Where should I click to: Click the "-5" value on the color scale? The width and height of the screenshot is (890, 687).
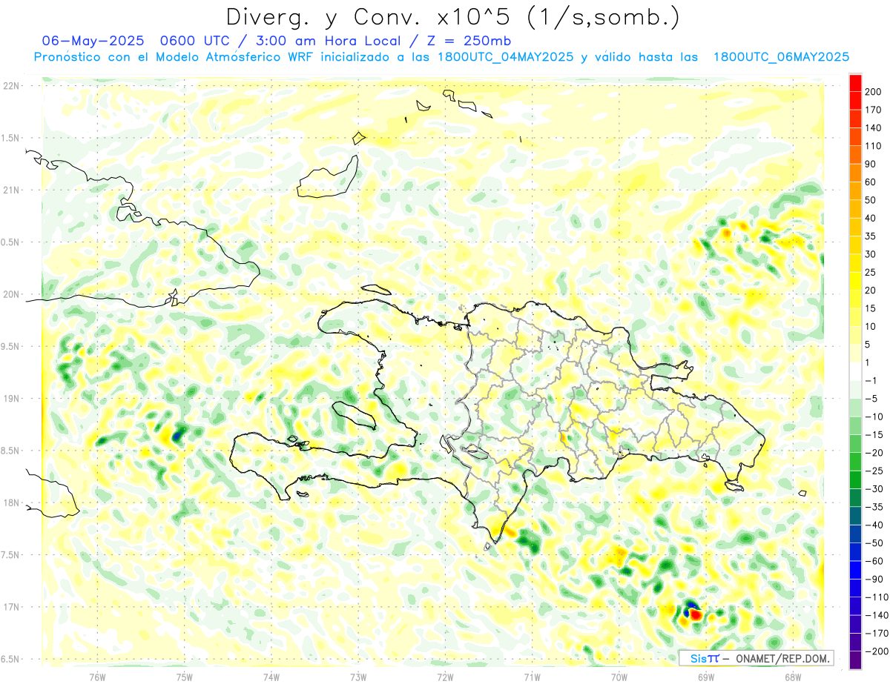pyautogui.click(x=870, y=399)
